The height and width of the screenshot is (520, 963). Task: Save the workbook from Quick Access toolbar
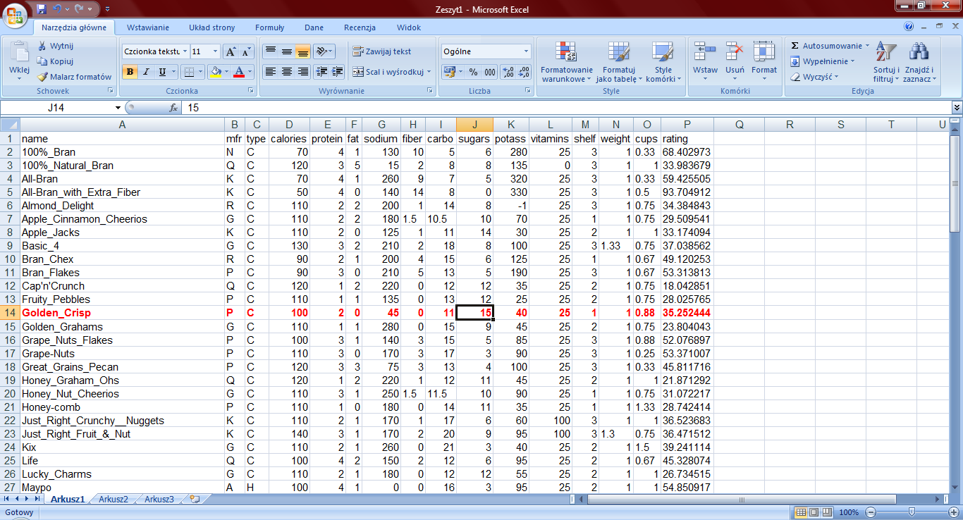(x=41, y=9)
